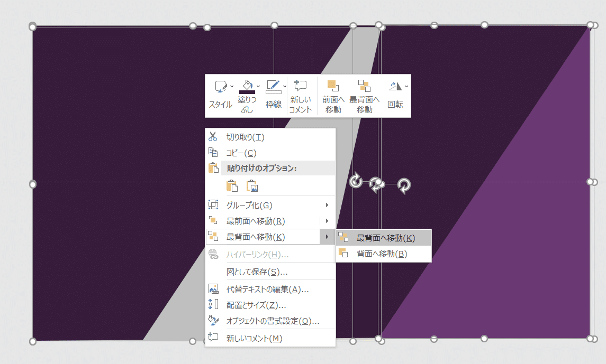Click 新しいコメント in the mini toolbar
The image size is (606, 364).
coord(300,96)
